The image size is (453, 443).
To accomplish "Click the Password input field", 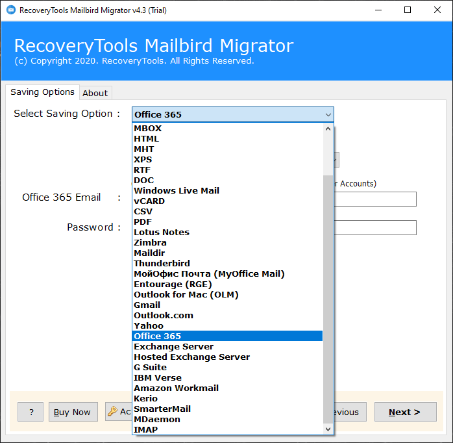I will (x=375, y=227).
